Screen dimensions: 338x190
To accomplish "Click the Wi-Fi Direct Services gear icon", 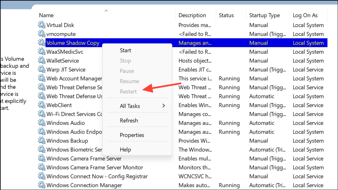I will pos(42,114).
